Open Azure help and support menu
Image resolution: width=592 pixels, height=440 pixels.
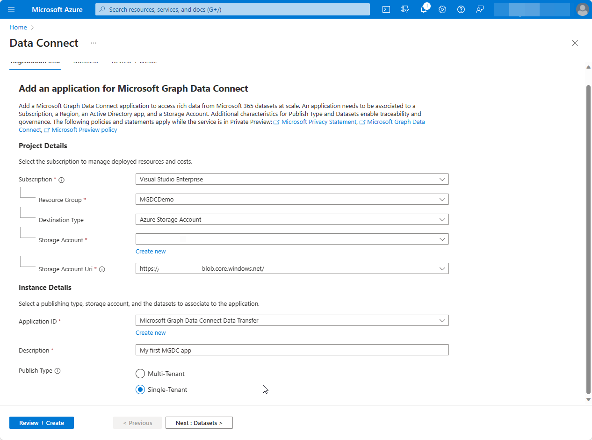click(x=461, y=9)
